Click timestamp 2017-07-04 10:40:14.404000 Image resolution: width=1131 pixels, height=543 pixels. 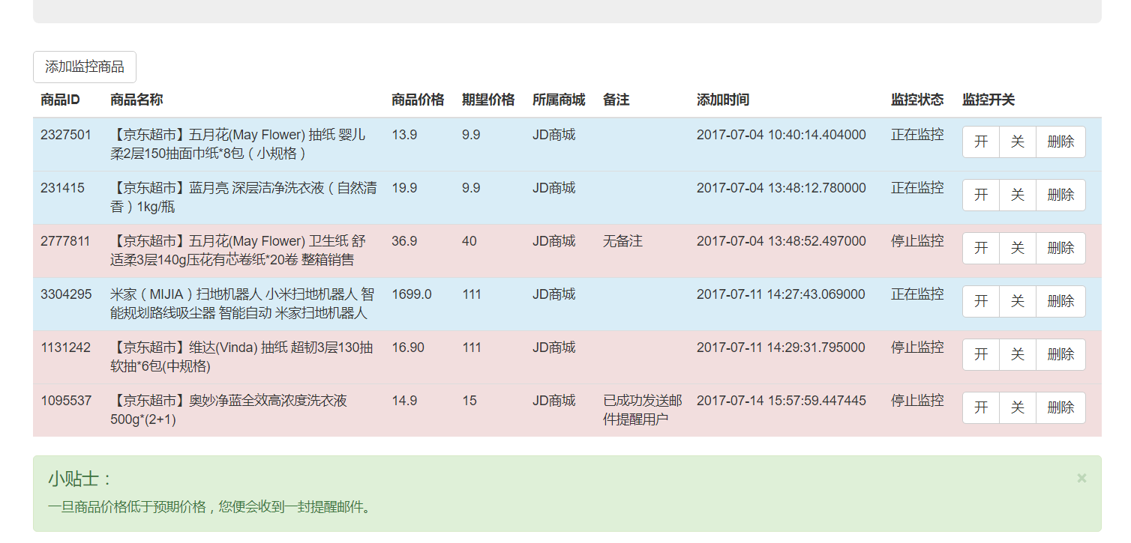click(x=781, y=135)
